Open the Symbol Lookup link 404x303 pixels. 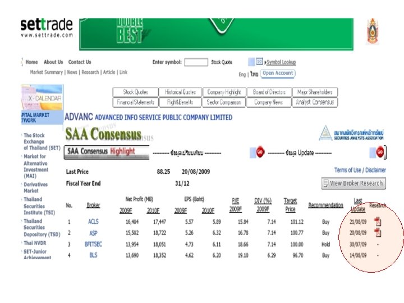coord(281,62)
